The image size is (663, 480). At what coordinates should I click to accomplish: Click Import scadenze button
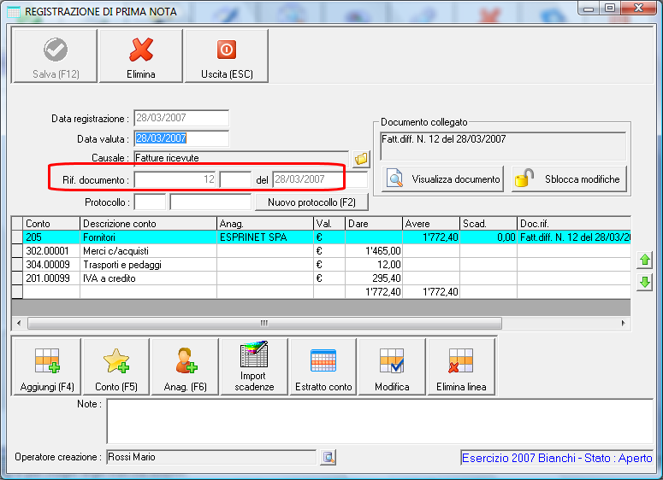pos(254,367)
